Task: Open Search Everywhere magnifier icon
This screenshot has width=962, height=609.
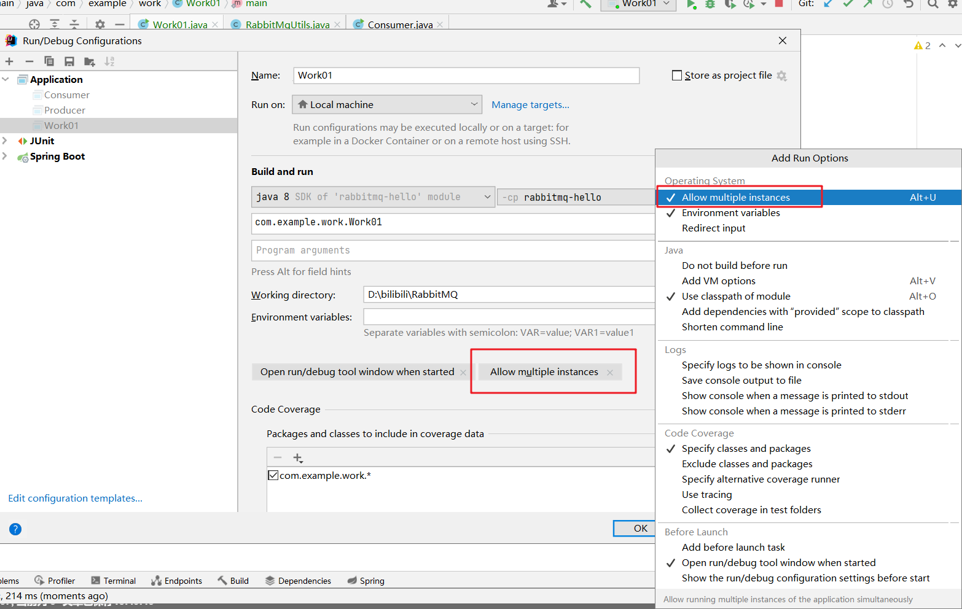Action: coord(933,4)
